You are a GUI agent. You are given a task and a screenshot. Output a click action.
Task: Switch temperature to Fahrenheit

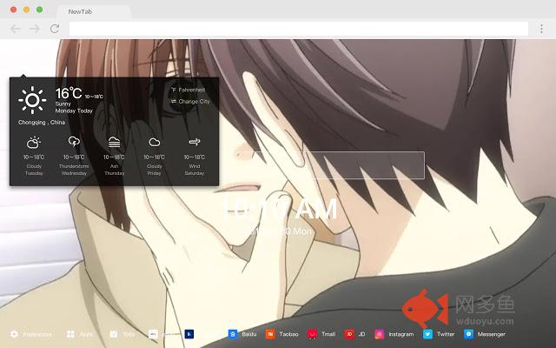[188, 90]
